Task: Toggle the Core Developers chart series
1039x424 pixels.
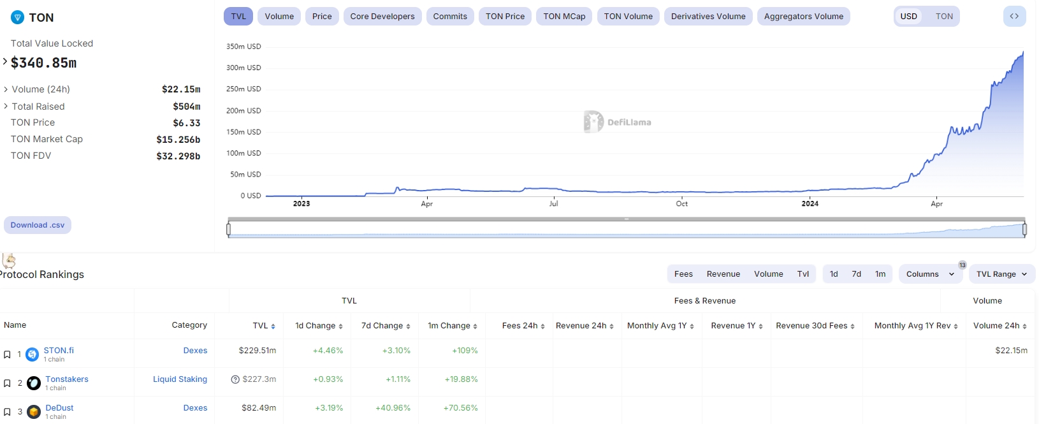Action: coord(382,17)
